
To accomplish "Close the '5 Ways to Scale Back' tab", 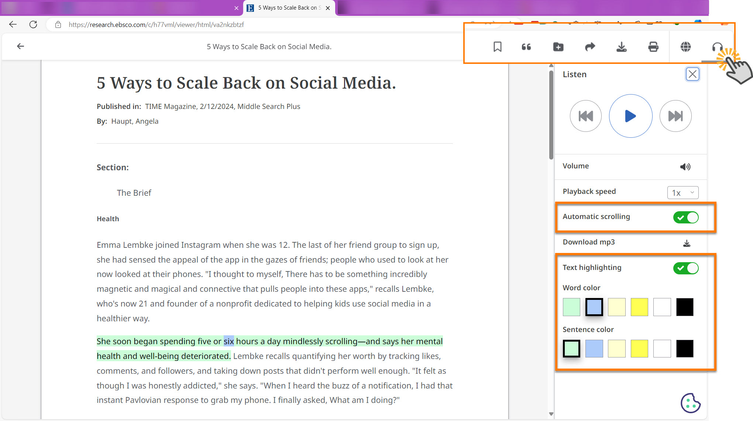I will click(328, 8).
